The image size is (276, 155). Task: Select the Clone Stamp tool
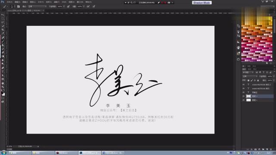point(3,45)
